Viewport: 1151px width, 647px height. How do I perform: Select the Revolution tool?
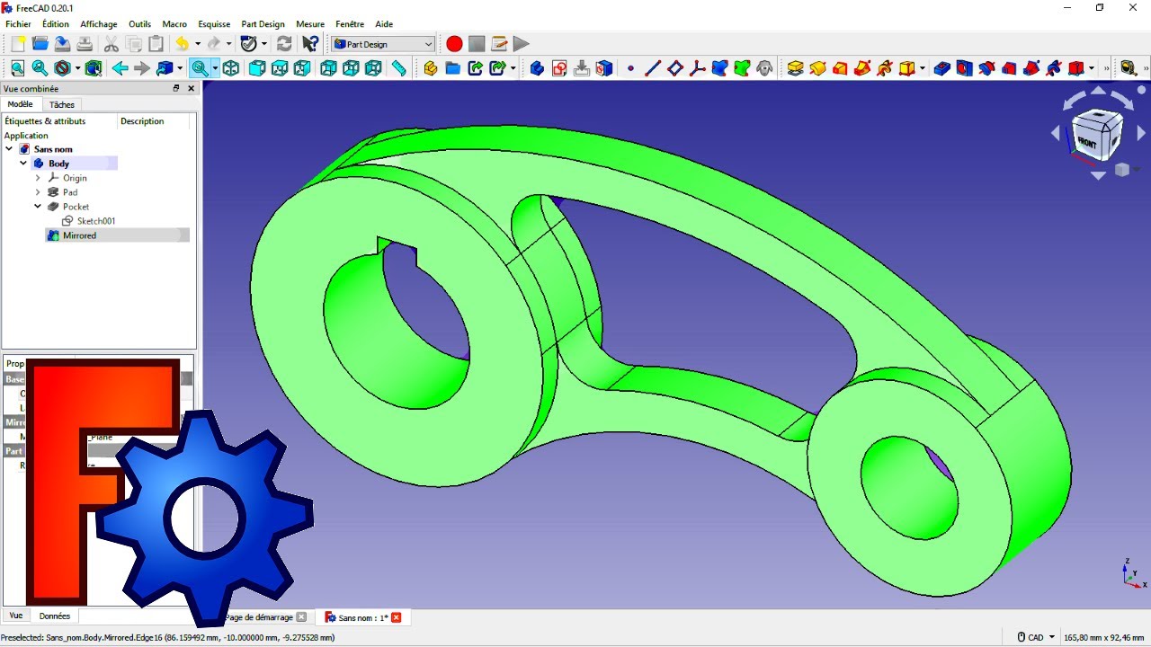pos(817,68)
